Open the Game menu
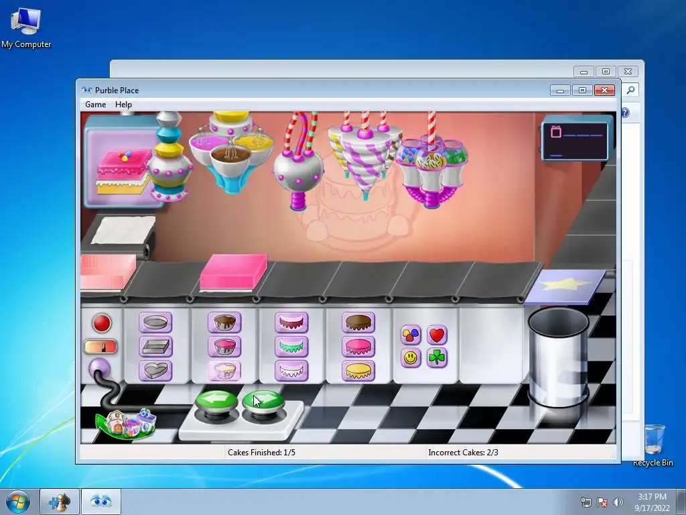The image size is (686, 515). pos(95,105)
